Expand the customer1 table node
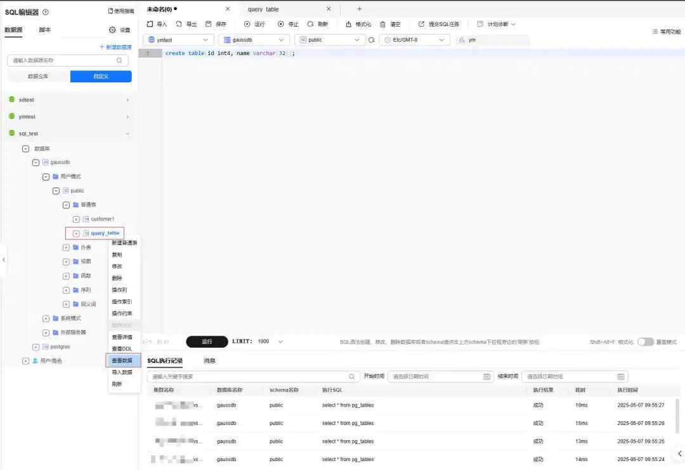 coord(76,219)
